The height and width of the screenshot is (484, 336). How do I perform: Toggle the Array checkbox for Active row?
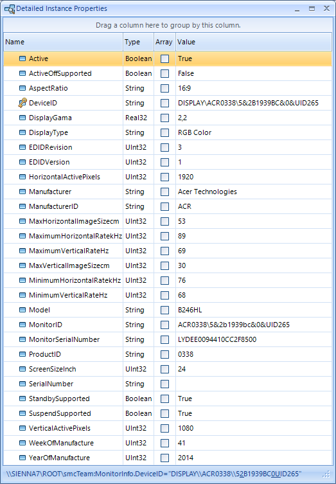tap(164, 58)
